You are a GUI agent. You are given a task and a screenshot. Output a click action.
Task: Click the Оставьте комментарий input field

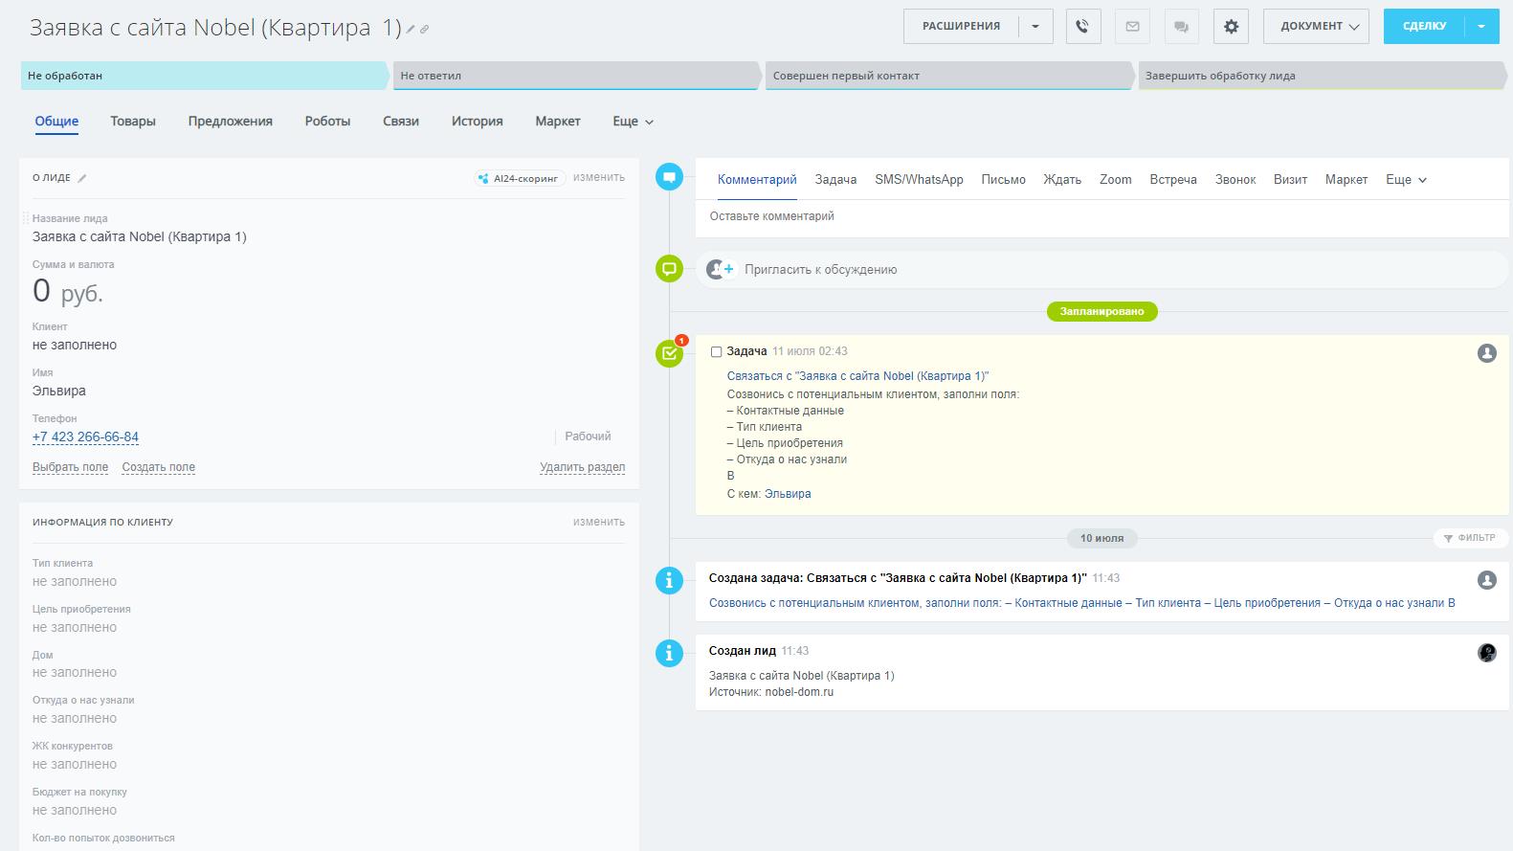(x=1101, y=217)
